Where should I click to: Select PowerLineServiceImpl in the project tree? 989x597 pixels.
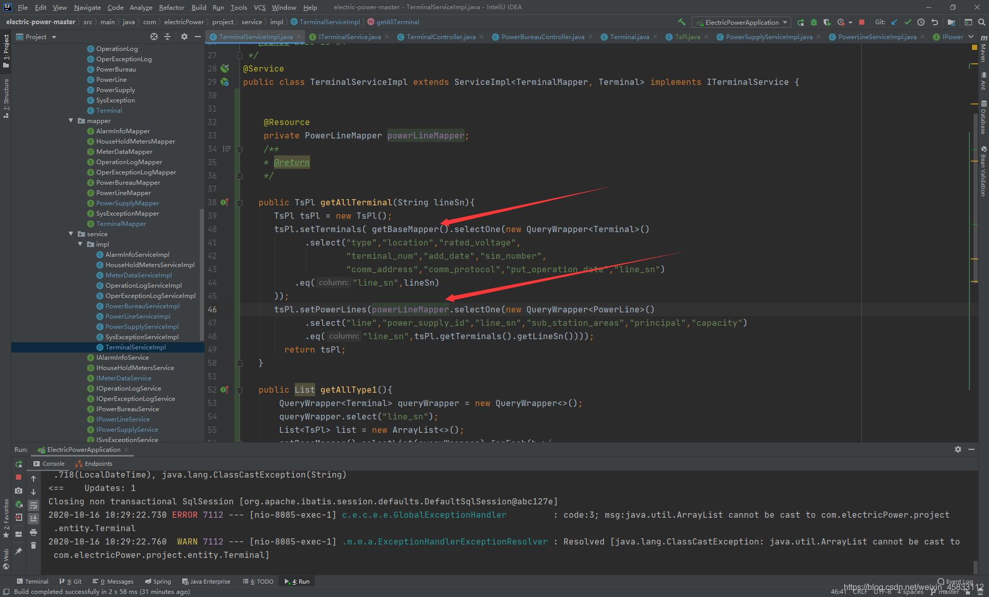[x=138, y=316]
